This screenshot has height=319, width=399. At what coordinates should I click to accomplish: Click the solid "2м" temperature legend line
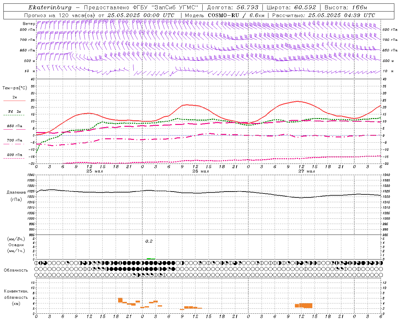15,101
